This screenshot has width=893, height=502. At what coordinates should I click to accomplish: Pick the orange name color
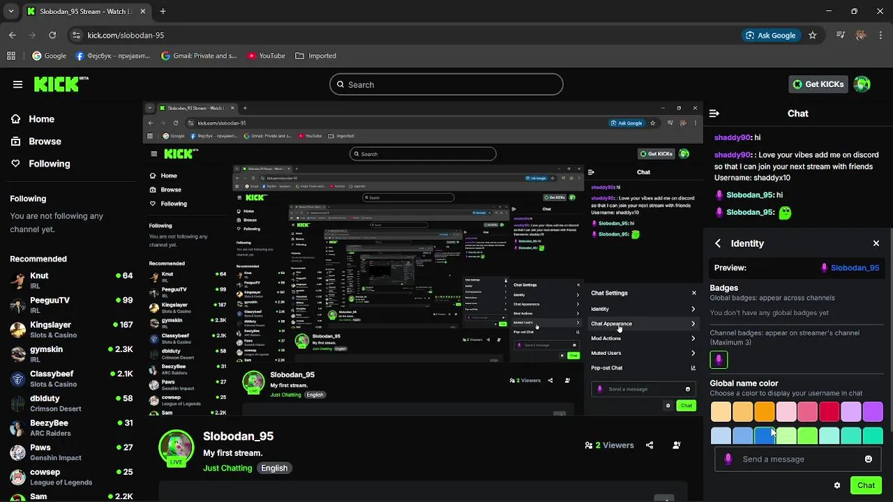[765, 411]
